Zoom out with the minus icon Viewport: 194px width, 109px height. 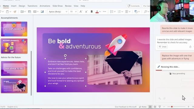pyautogui.click(x=164, y=107)
